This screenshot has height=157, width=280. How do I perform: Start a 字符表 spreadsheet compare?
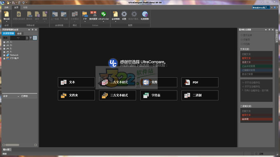pos(159,95)
